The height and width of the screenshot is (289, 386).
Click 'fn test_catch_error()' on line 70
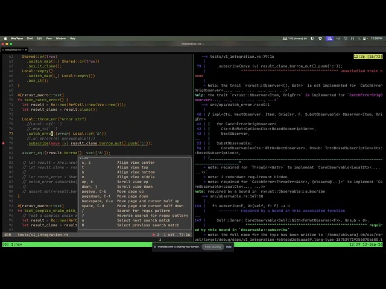[x=43, y=100]
